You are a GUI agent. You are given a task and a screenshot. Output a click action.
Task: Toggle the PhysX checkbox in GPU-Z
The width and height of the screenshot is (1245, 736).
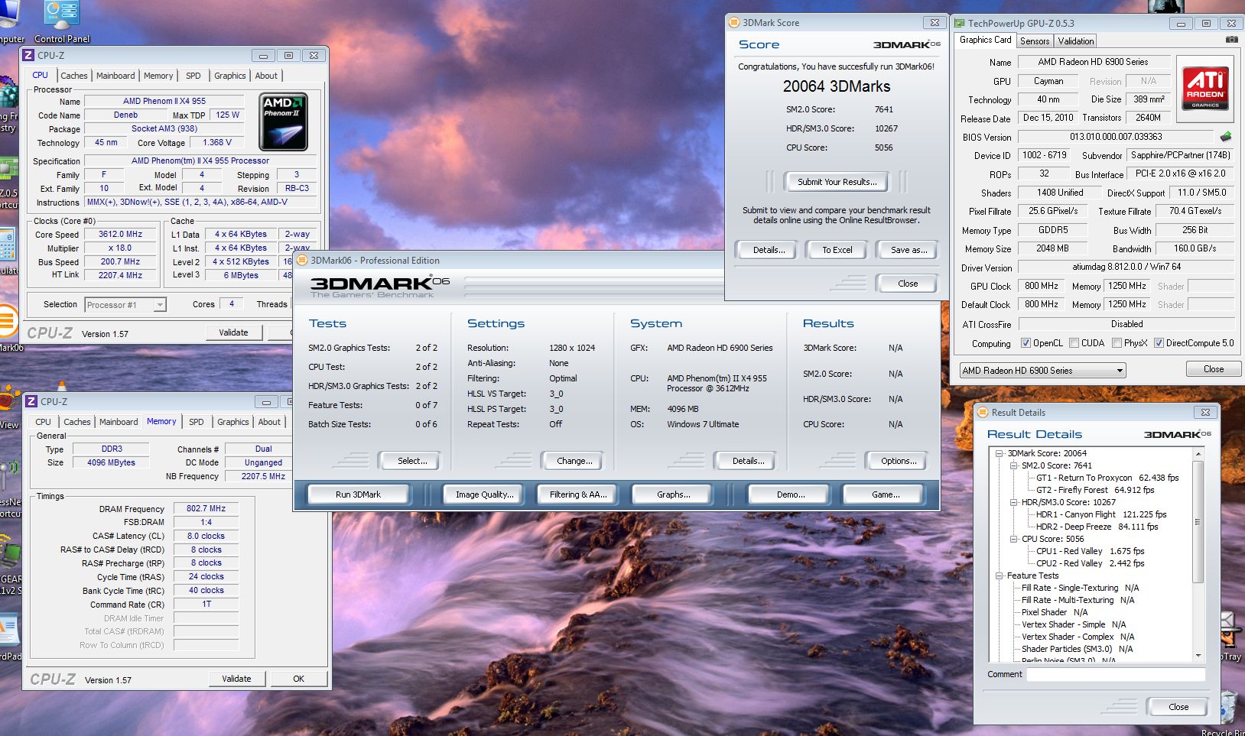pyautogui.click(x=1117, y=343)
